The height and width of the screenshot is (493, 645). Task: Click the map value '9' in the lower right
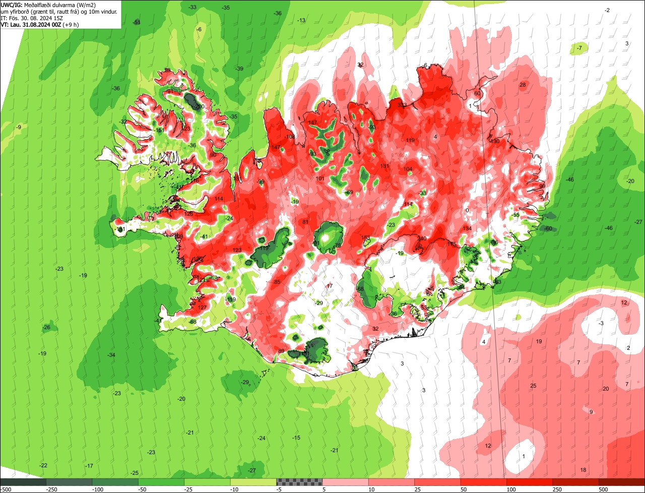tap(591, 412)
